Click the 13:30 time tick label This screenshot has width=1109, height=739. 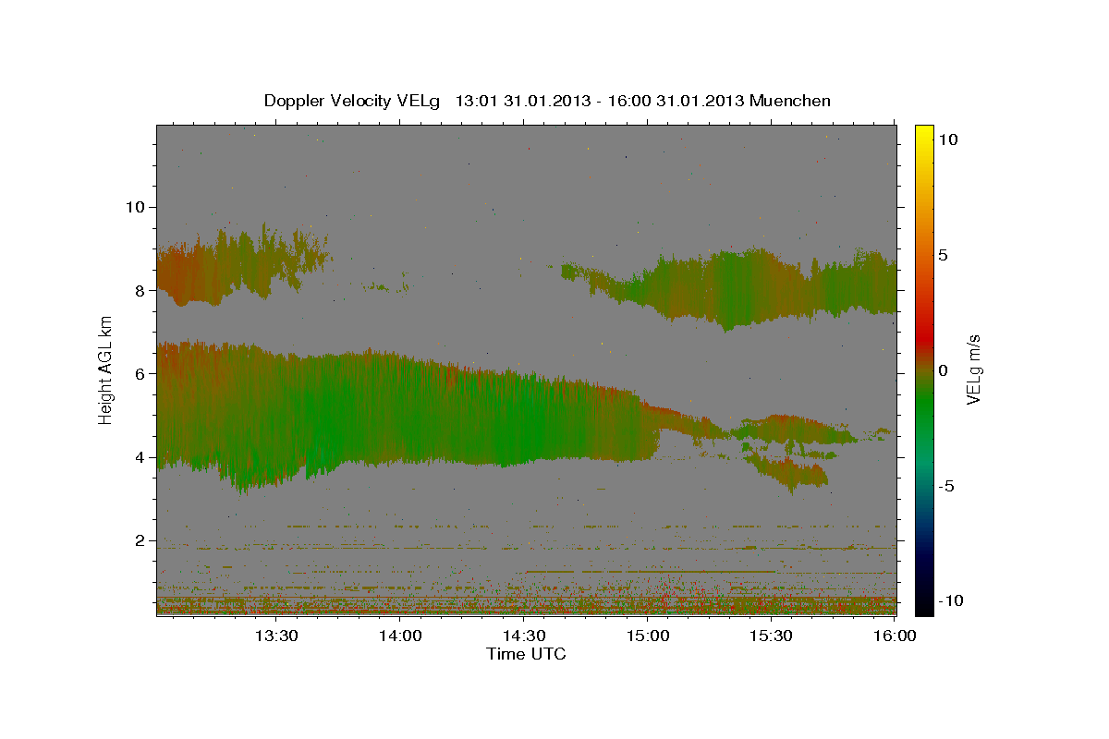(277, 636)
